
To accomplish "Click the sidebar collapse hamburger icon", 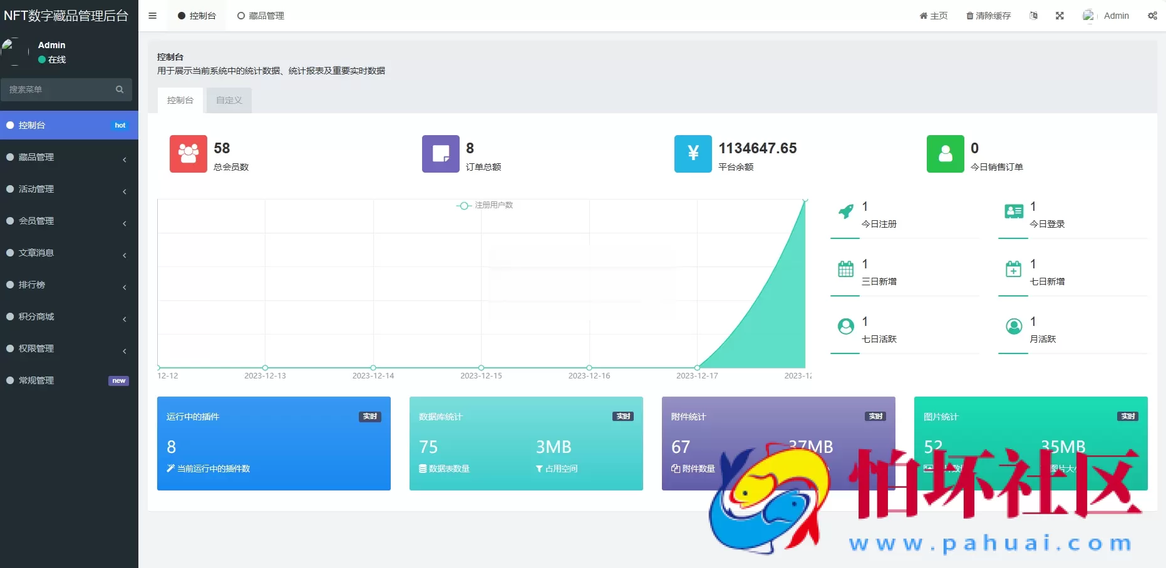I will [152, 16].
